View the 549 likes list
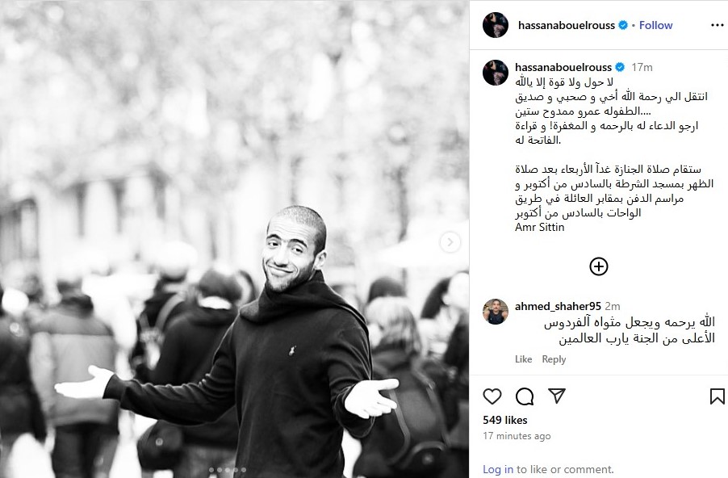The width and height of the screenshot is (728, 478). pos(505,420)
